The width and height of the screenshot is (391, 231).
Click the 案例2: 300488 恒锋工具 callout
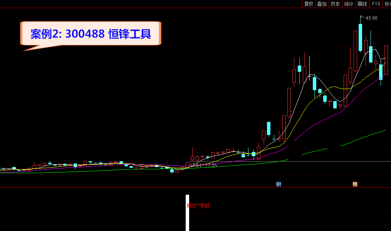pyautogui.click(x=91, y=34)
